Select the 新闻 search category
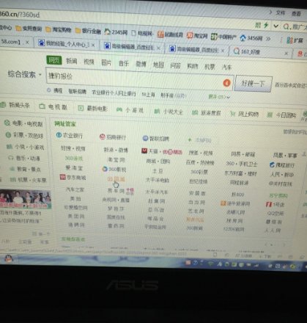Viewport: 307px width, 323px height. click(72, 61)
